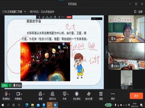Toggle the camera with 关摄像头

[x=18, y=94]
